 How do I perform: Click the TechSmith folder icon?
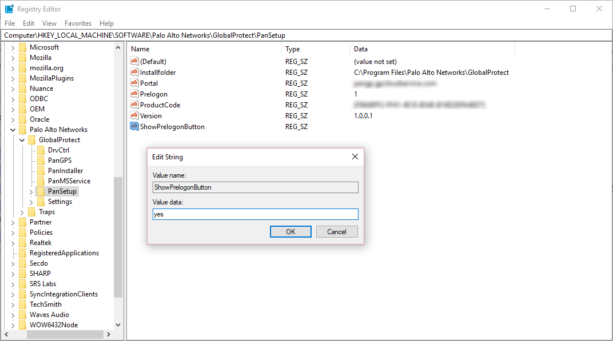[23, 304]
